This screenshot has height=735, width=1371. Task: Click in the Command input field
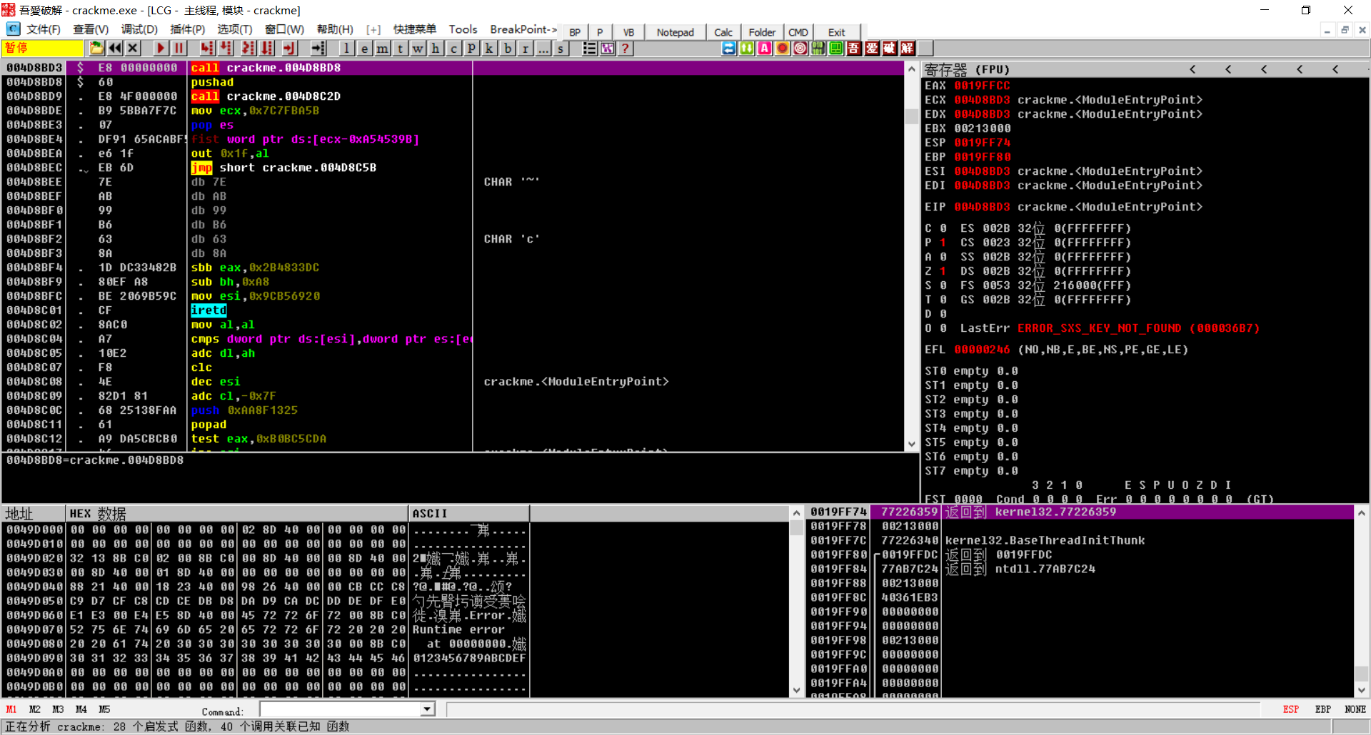pos(340,709)
